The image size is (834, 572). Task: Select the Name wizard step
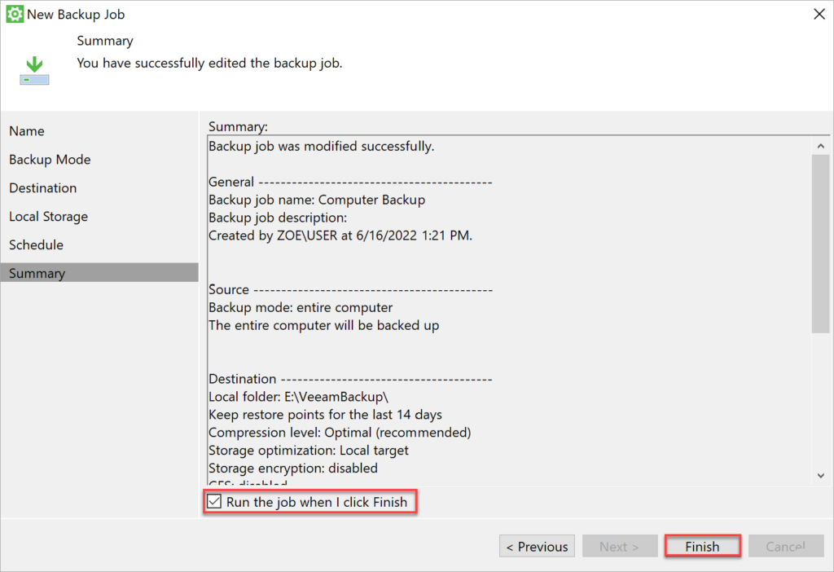26,130
